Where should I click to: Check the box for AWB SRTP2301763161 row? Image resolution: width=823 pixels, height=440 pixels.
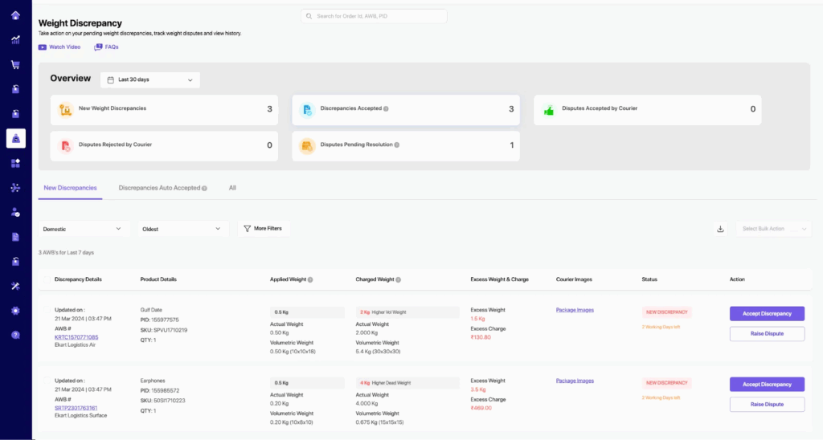point(46,381)
